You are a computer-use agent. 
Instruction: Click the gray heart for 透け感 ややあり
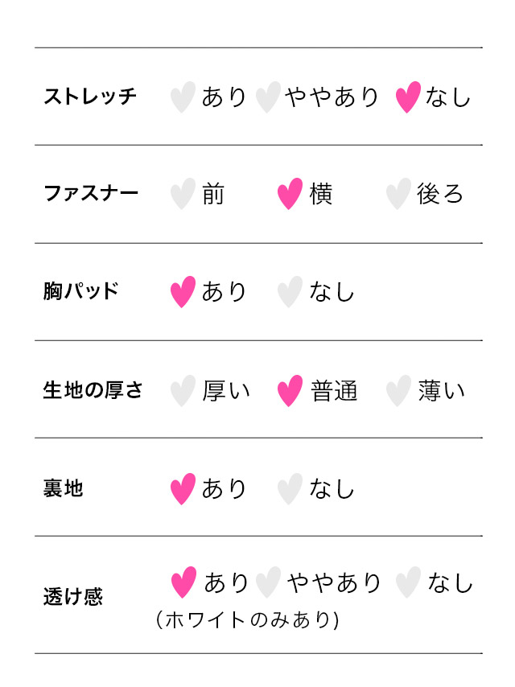click(268, 582)
